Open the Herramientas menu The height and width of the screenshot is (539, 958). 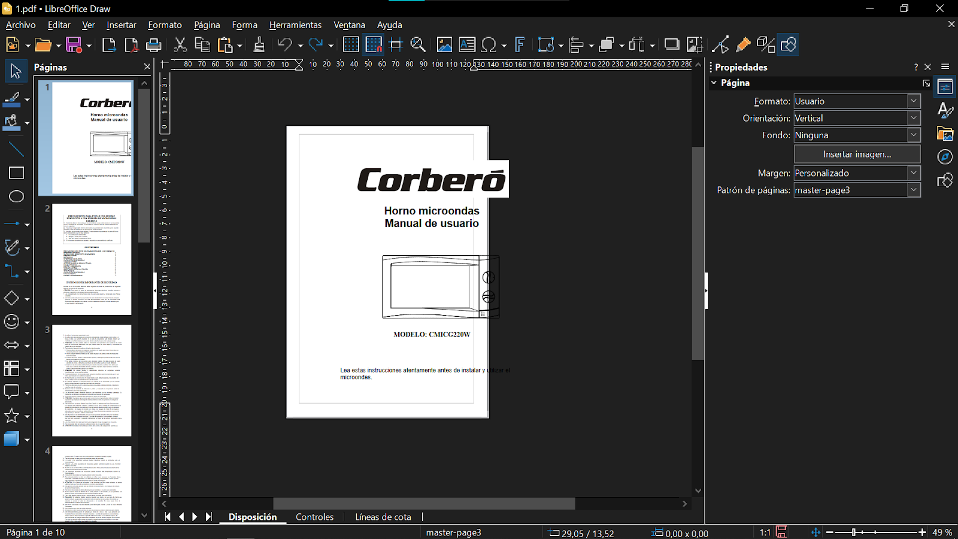[x=295, y=25]
